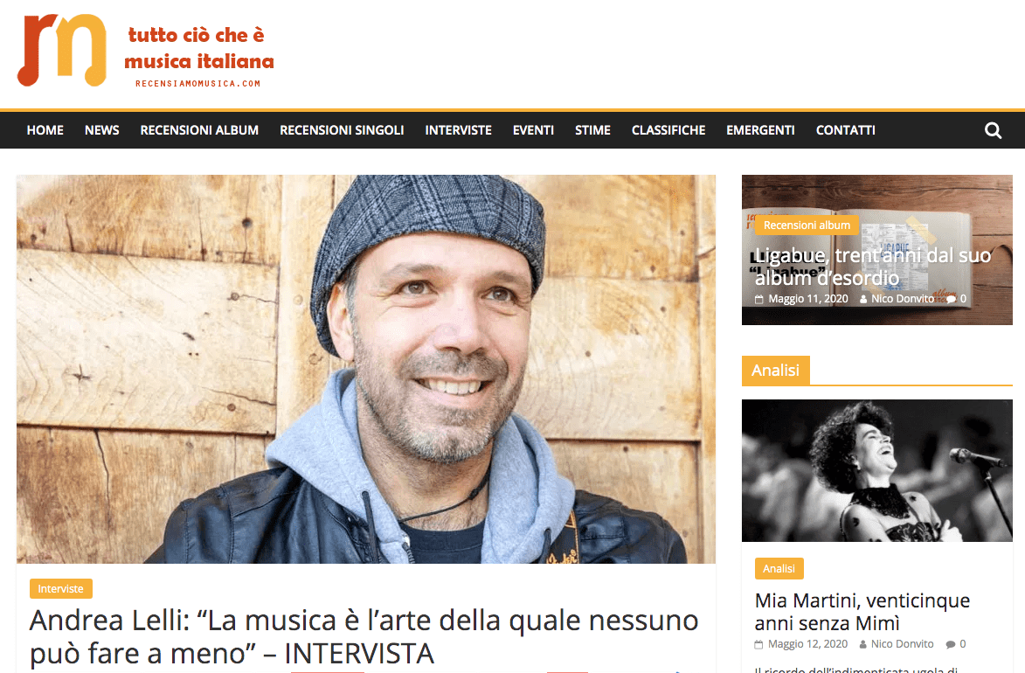The width and height of the screenshot is (1025, 673).
Task: Open the search magnifier icon
Action: click(x=993, y=131)
